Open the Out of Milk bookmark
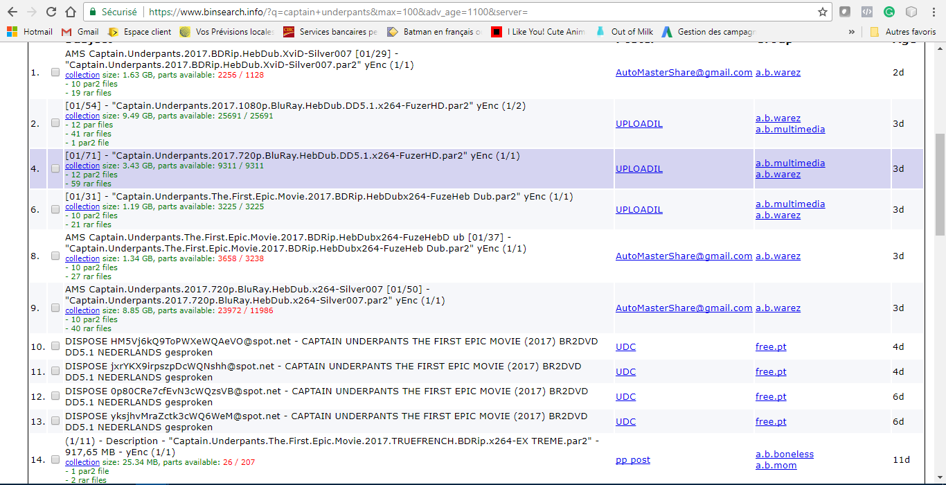The image size is (946, 485). click(x=624, y=32)
